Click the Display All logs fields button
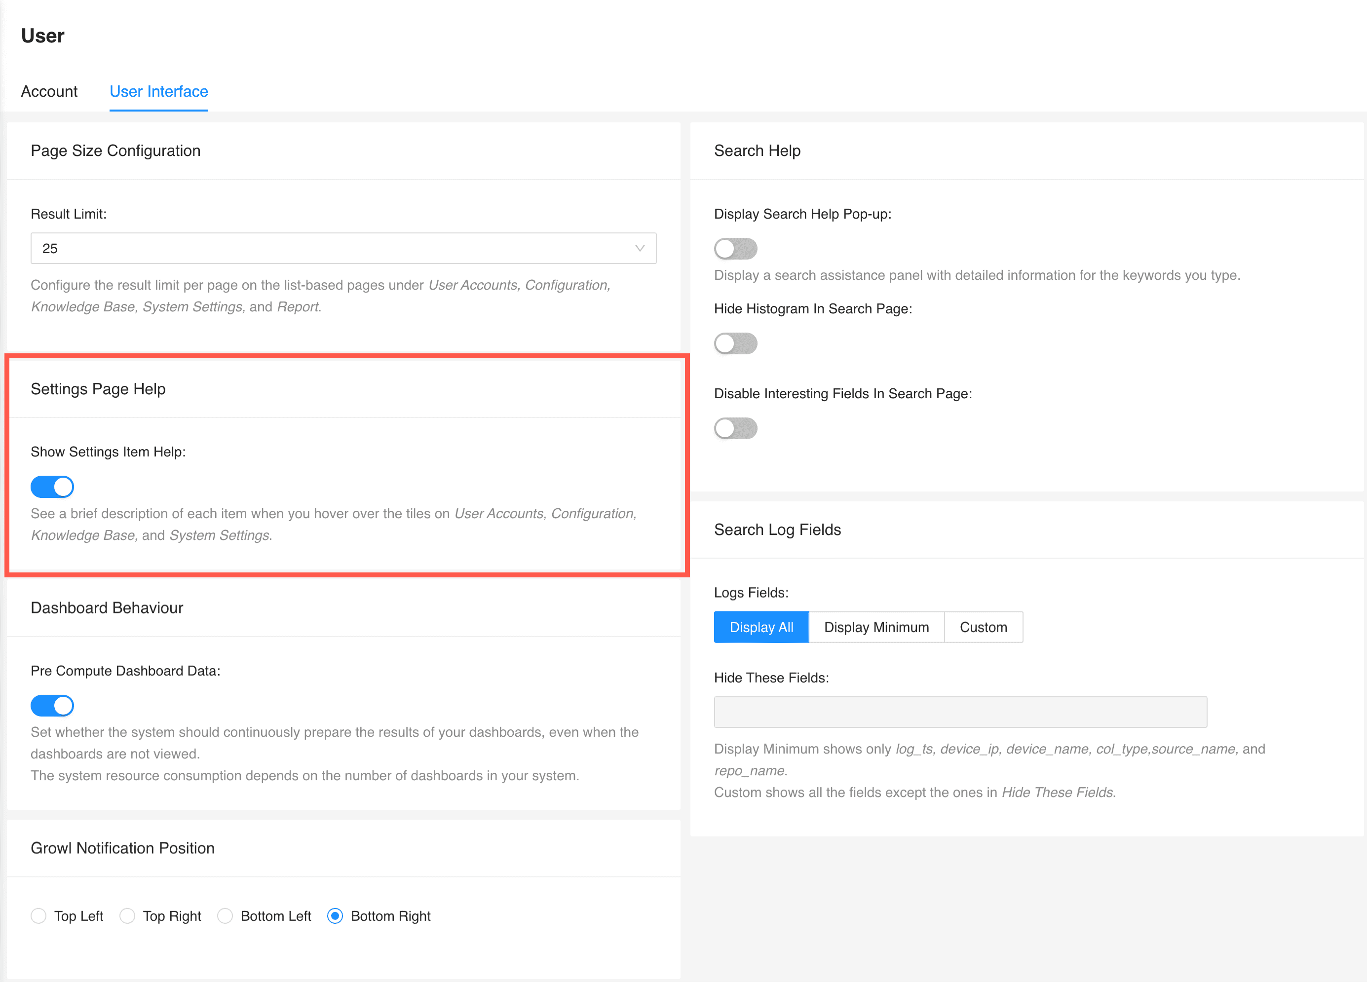Viewport: 1367px width, 983px height. coord(761,627)
